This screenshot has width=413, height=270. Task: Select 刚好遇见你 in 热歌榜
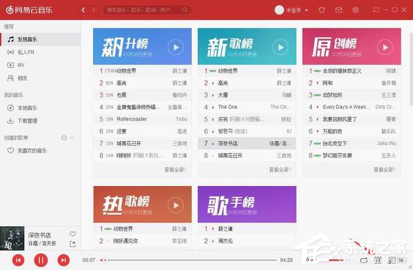click(143, 241)
